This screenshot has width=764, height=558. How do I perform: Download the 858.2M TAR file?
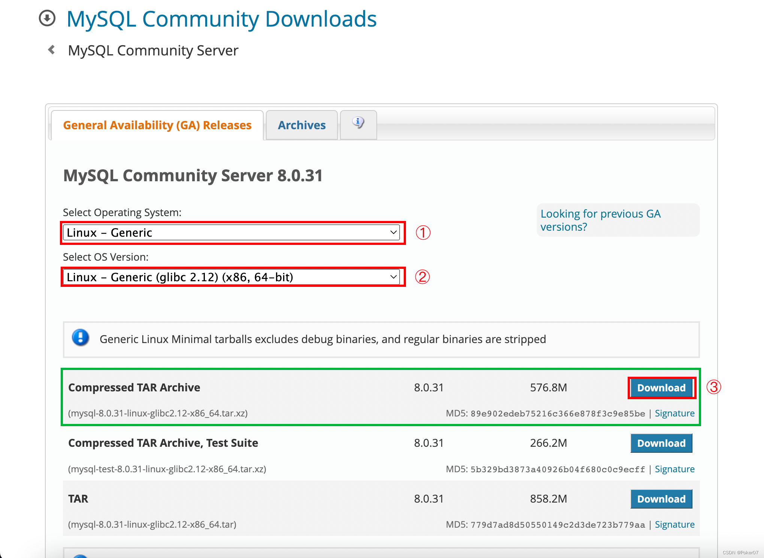(661, 499)
